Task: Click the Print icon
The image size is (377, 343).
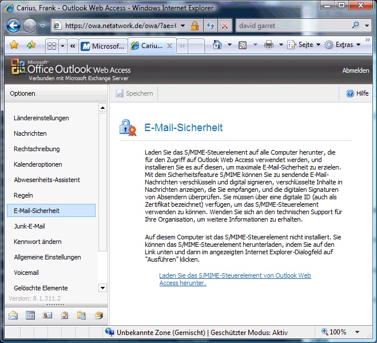Action: tap(269, 45)
